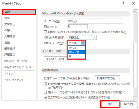Select クイック アクセス ツール バー category

[x=19, y=67]
